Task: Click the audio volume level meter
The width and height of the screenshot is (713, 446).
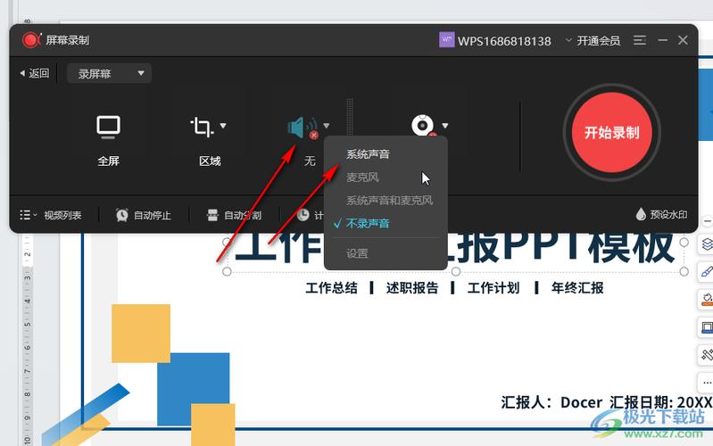Action: click(x=350, y=116)
